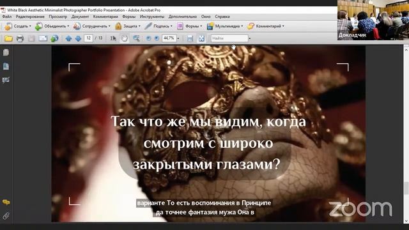Click the Print icon
Screen dimensions: 409x230
point(20,38)
